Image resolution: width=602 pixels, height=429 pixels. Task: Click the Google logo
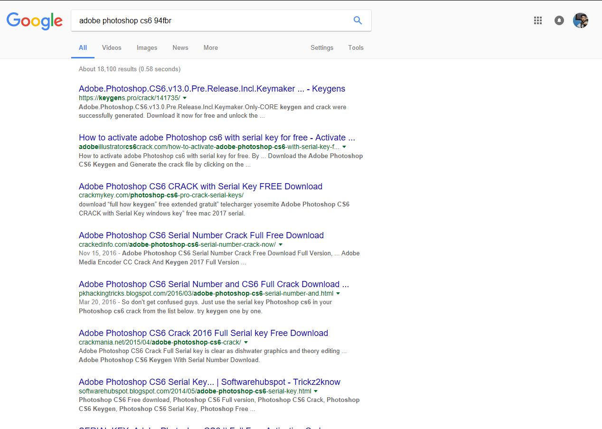coord(35,21)
